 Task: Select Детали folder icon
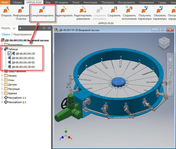point(6,84)
